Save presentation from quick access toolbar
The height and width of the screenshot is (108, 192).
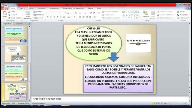tap(6, 5)
